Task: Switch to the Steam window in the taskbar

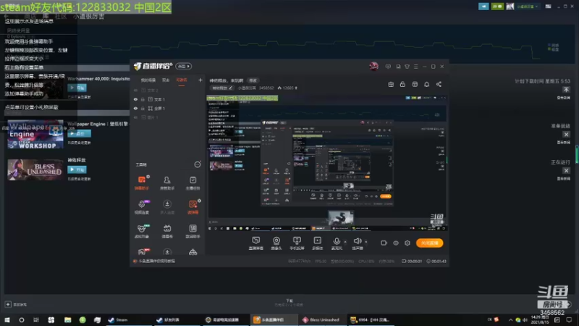Action: point(128,319)
